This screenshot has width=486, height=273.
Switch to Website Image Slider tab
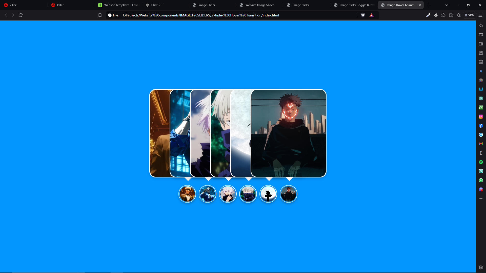259,5
